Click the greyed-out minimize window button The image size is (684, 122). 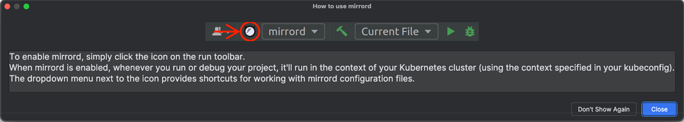click(17, 6)
